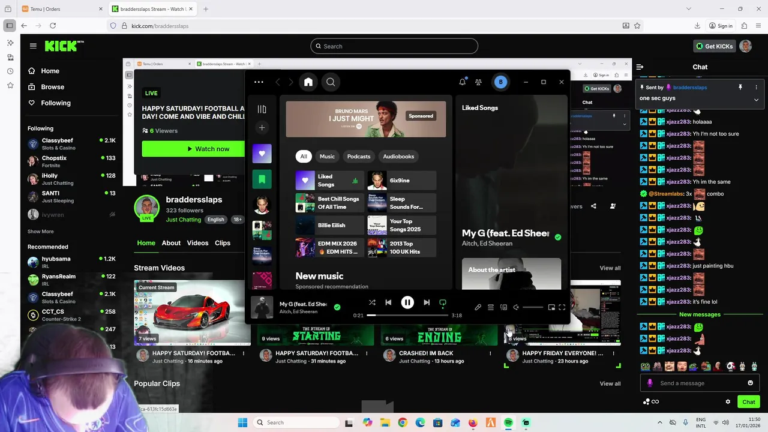Click the Get KICKs button

tap(714, 46)
